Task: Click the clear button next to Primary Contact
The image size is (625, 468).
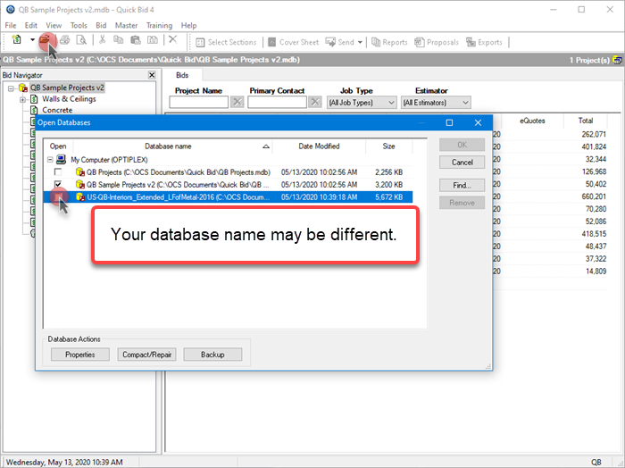Action: point(315,102)
